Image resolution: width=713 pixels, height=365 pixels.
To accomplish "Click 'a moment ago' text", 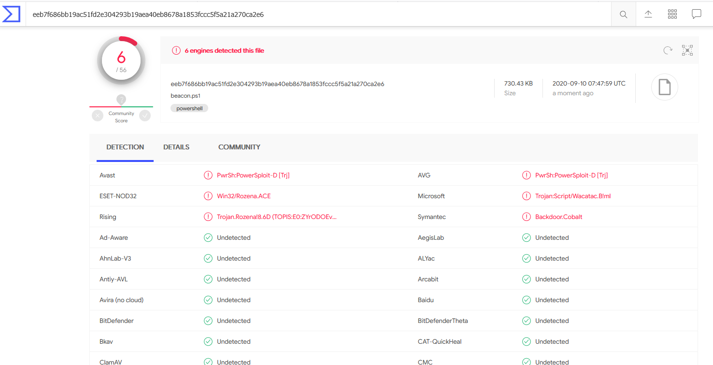I will (573, 93).
